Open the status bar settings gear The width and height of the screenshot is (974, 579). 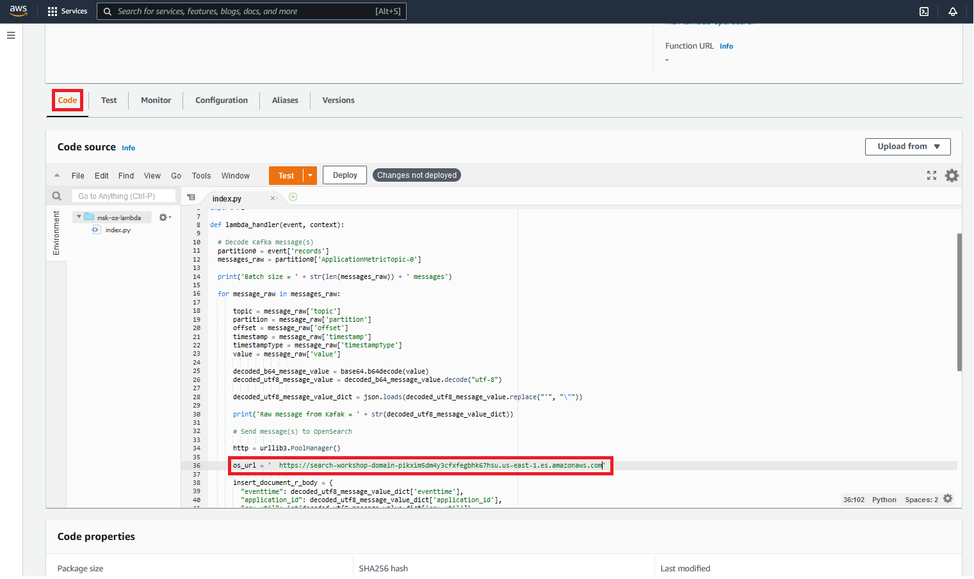948,499
